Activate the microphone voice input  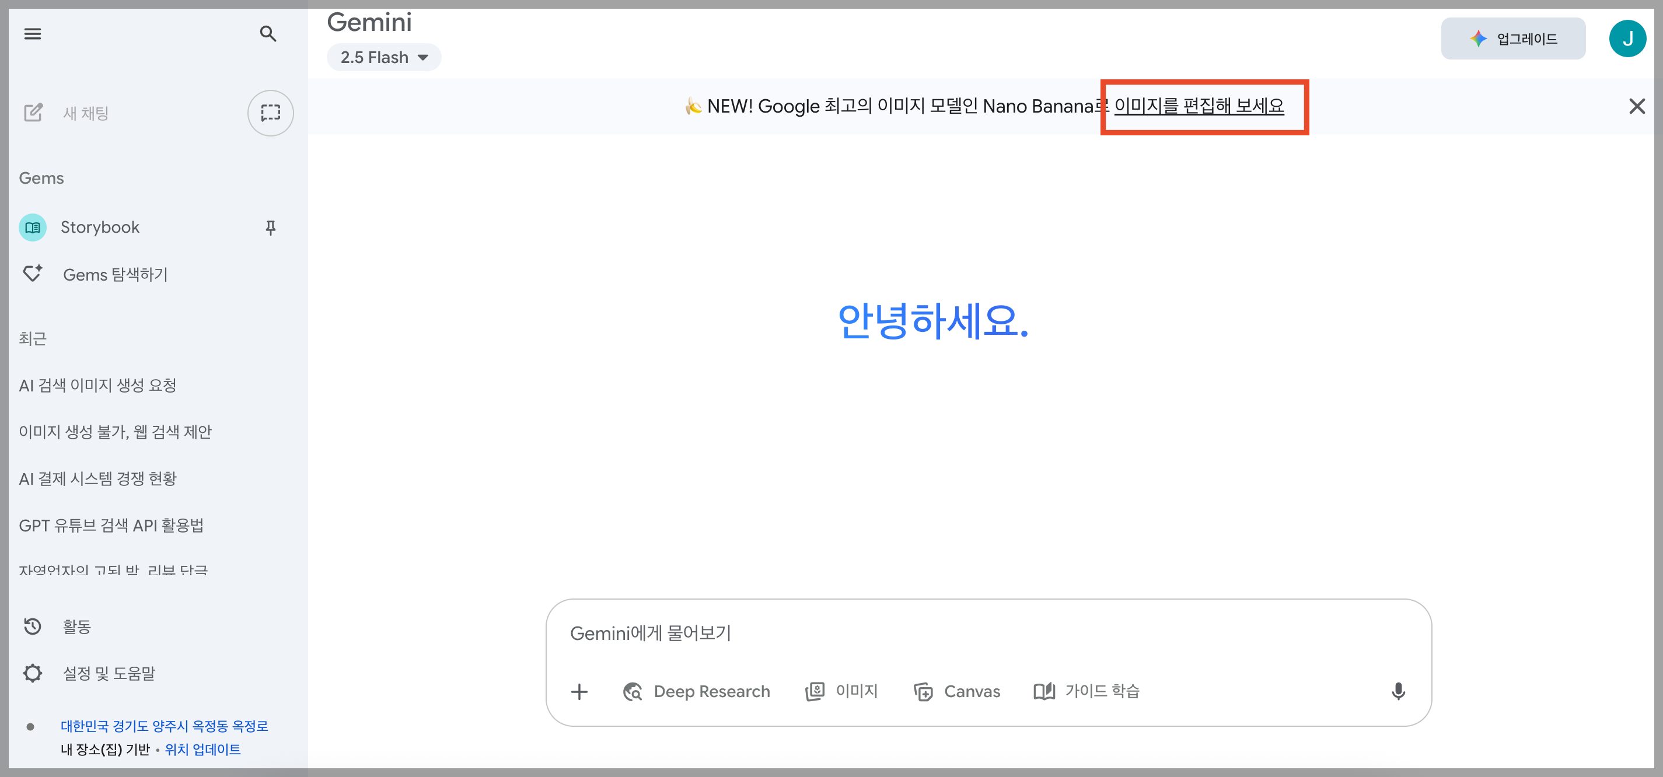pyautogui.click(x=1398, y=692)
